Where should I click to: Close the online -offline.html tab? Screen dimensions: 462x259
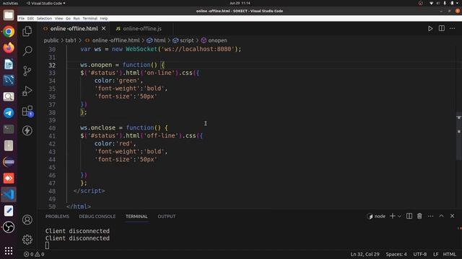(104, 29)
